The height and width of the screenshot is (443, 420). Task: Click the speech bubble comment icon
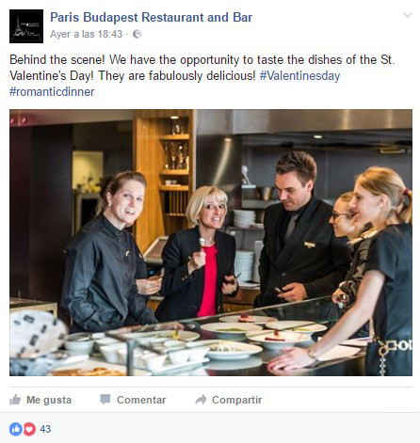pos(105,400)
